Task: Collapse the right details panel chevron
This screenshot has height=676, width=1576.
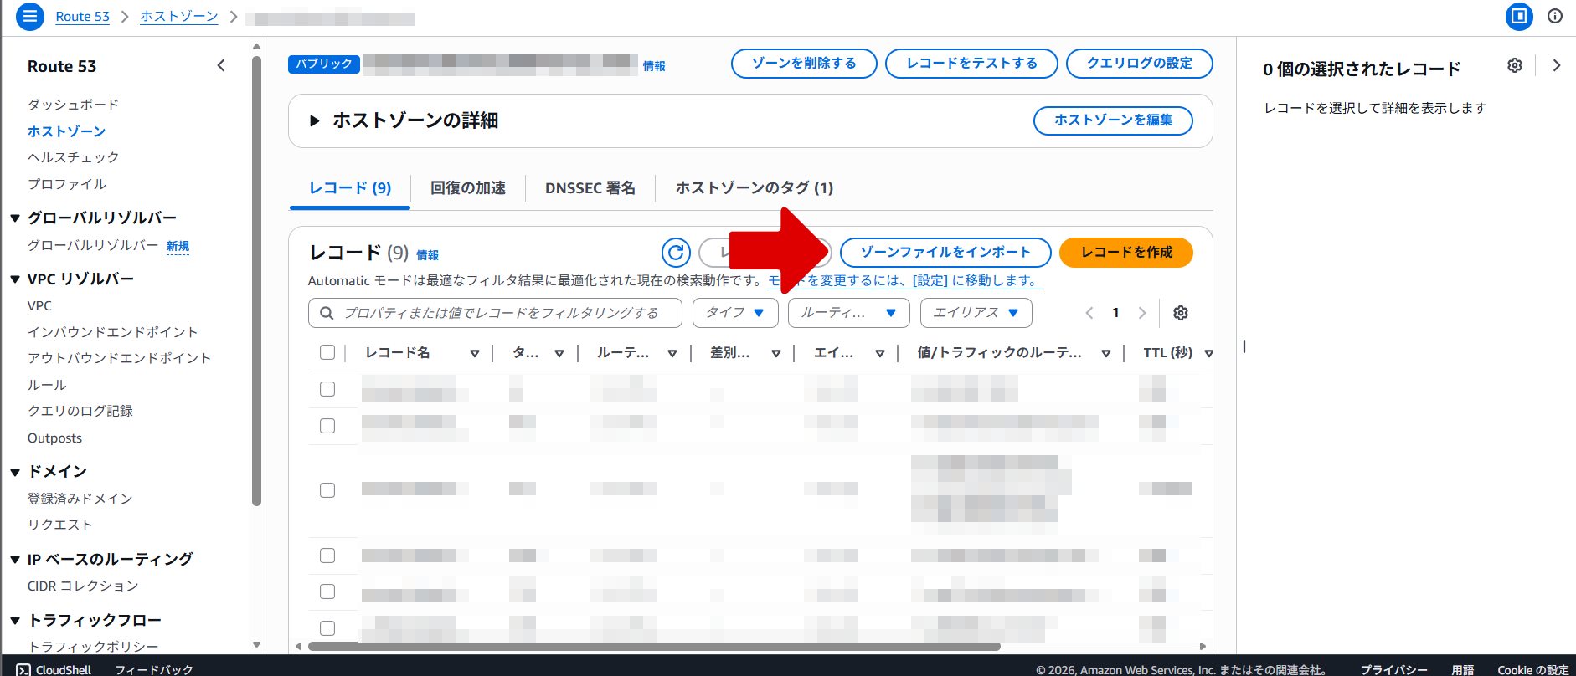Action: 1556,65
